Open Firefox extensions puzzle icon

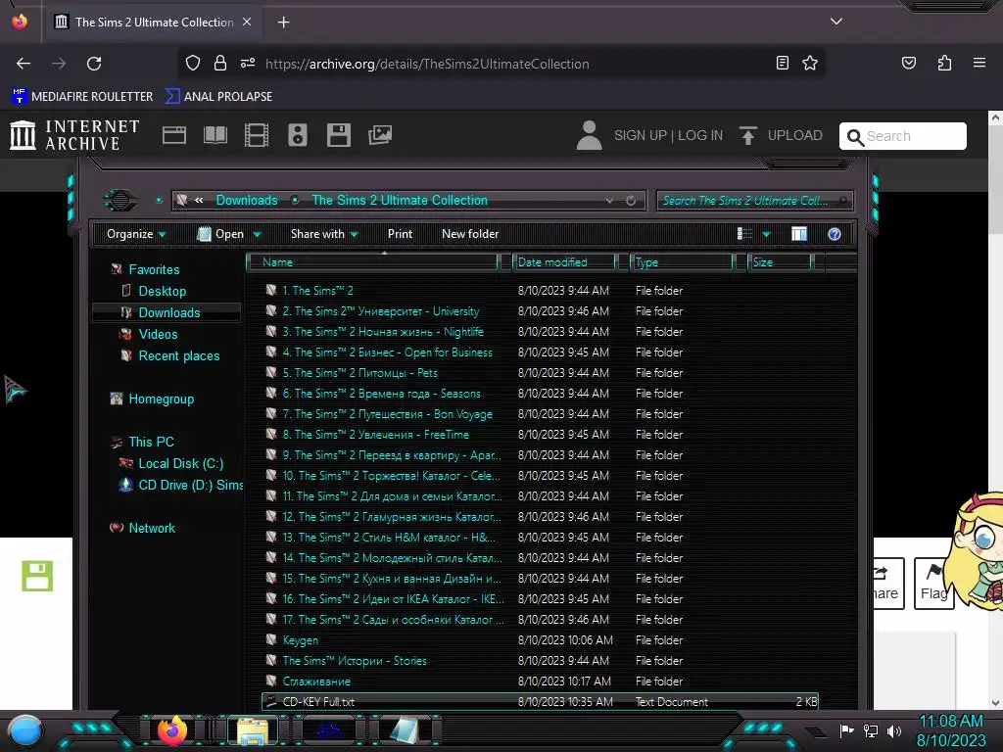pyautogui.click(x=945, y=64)
